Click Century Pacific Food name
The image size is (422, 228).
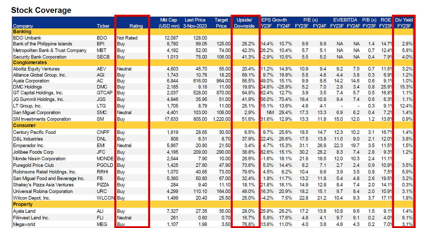click(34, 132)
